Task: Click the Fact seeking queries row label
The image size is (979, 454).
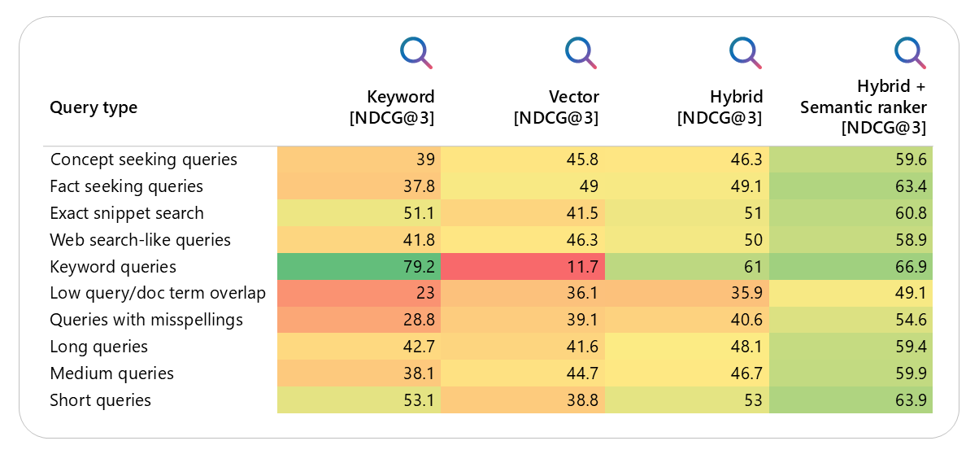Action: [126, 186]
